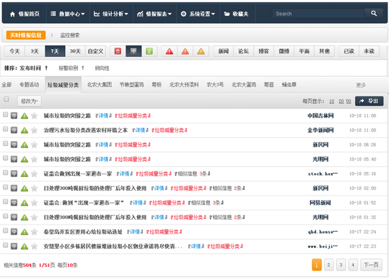This screenshot has height=278, width=389.
Task: Open the 统计分析 dropdown menu
Action: click(111, 14)
